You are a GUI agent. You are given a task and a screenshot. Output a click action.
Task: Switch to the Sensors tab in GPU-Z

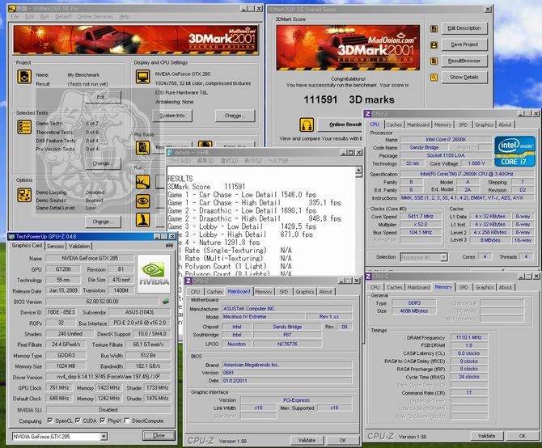pos(56,246)
